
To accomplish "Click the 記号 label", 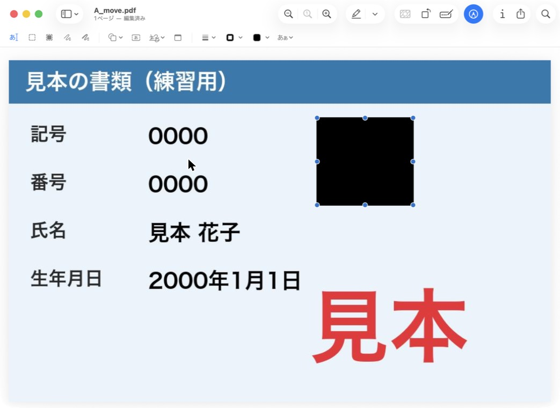I will pyautogui.click(x=48, y=134).
